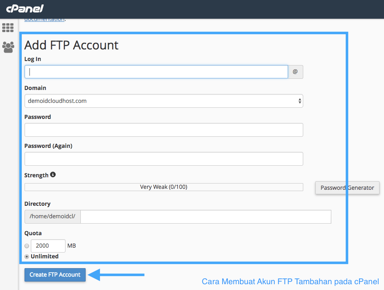
Task: Click the Directory input field
Action: 205,216
